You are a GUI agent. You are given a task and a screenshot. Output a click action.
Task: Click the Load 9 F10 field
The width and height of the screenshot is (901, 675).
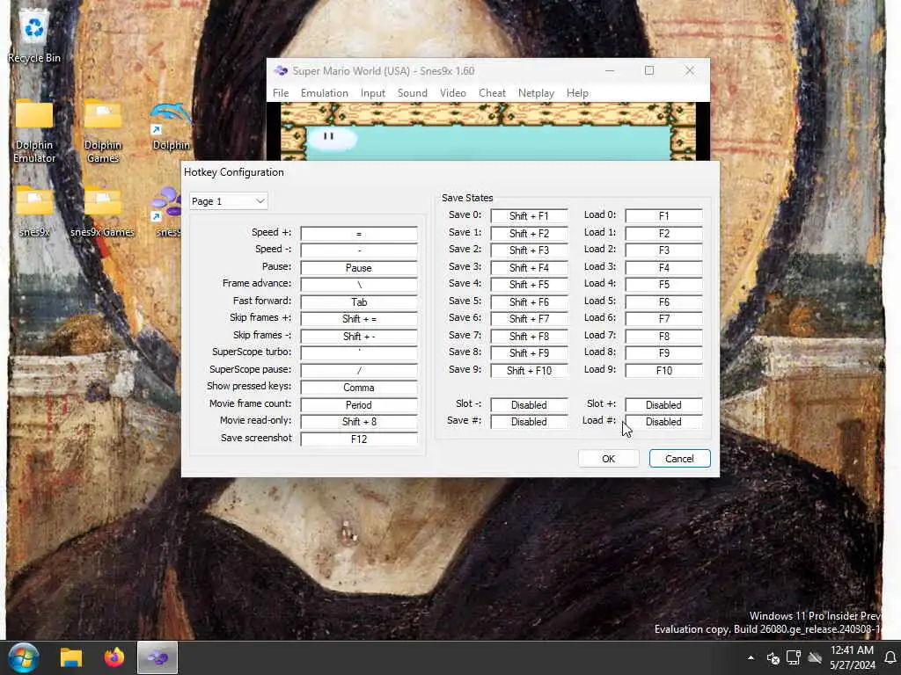(663, 371)
